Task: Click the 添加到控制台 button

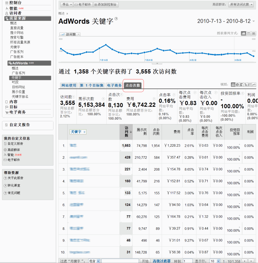Action: coord(106,5)
